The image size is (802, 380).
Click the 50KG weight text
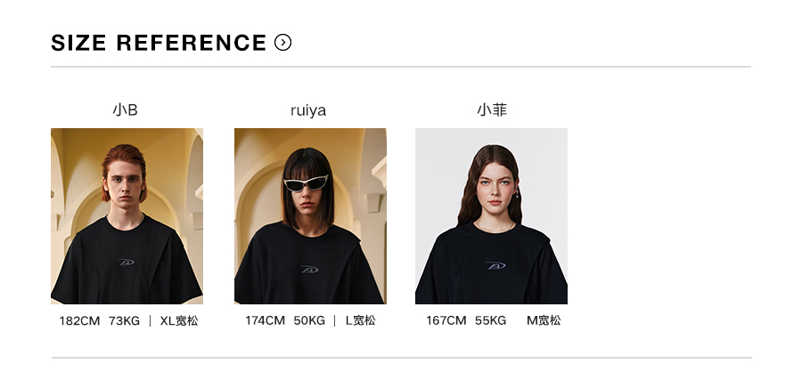309,320
